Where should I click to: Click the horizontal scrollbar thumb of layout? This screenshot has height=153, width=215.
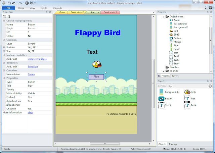pyautogui.click(x=104, y=144)
